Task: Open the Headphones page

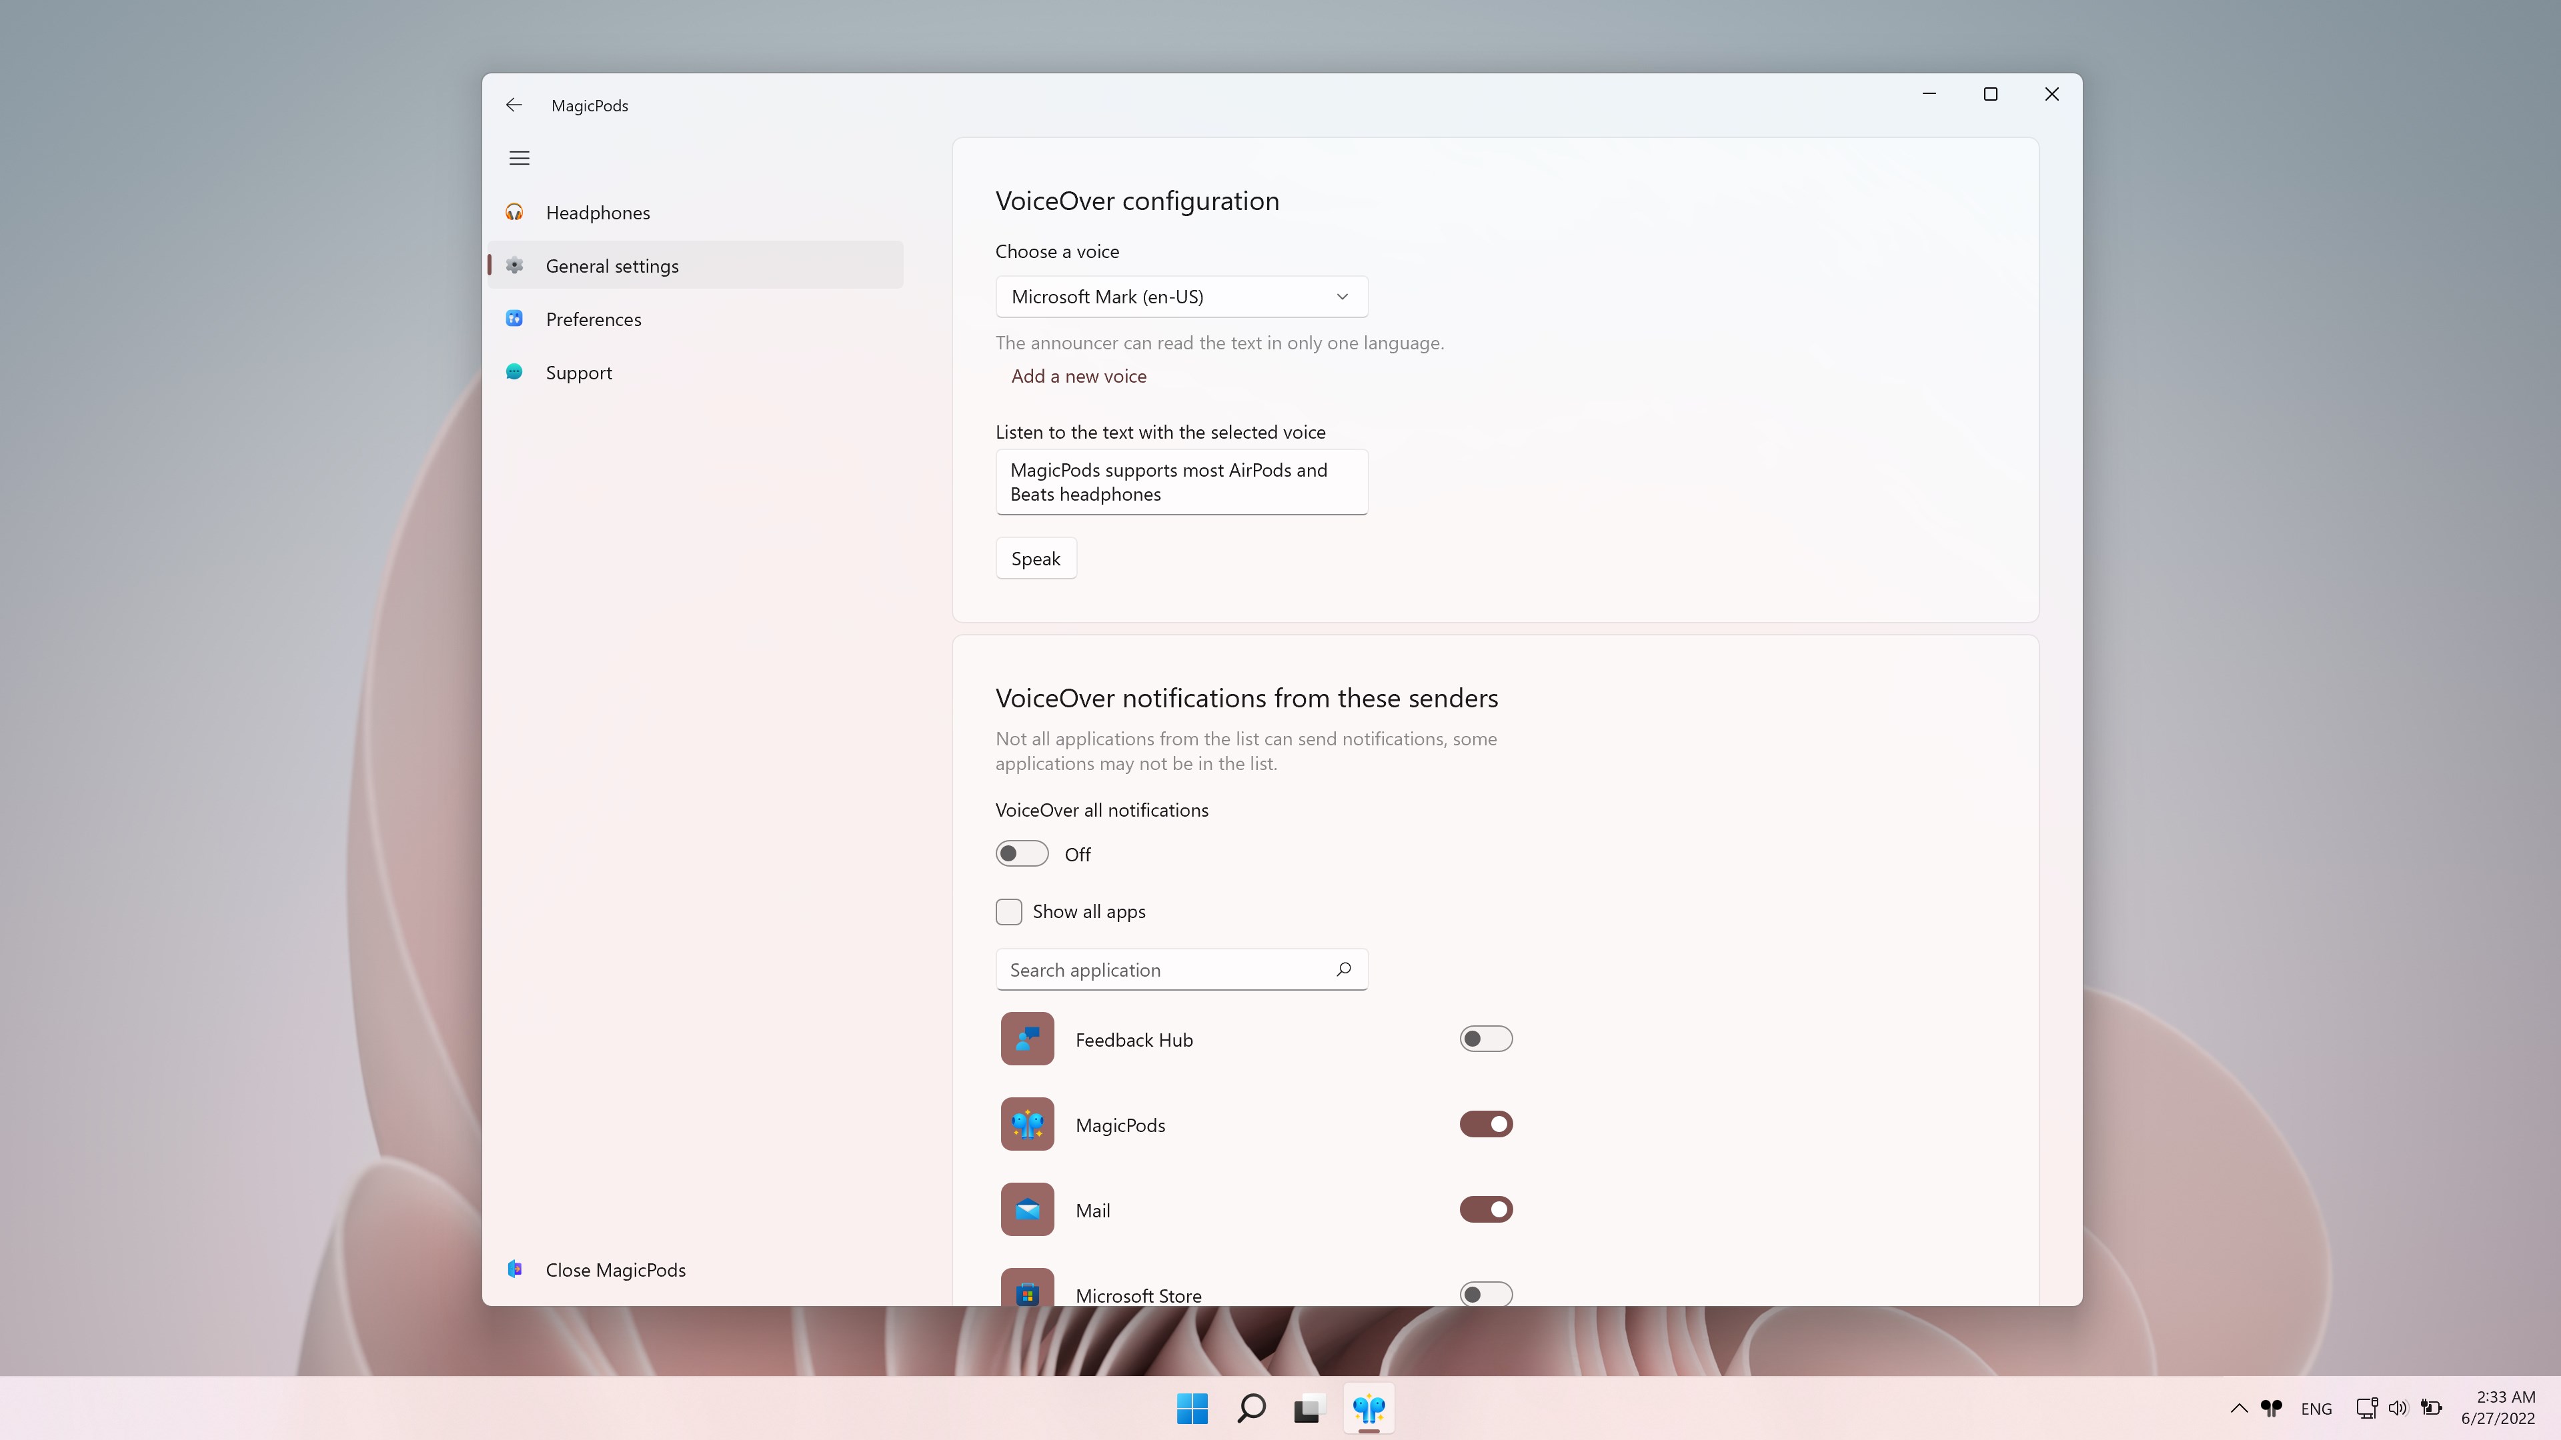Action: point(598,213)
